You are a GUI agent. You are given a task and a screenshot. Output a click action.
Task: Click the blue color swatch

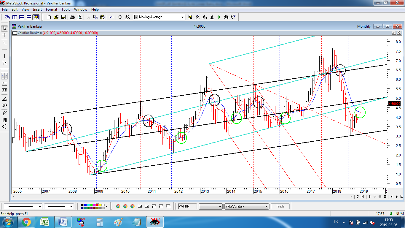[85, 205]
